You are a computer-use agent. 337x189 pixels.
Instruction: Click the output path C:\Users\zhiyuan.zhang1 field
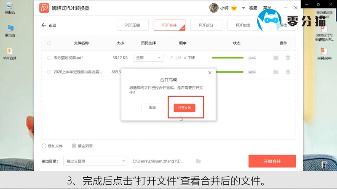pos(158,161)
